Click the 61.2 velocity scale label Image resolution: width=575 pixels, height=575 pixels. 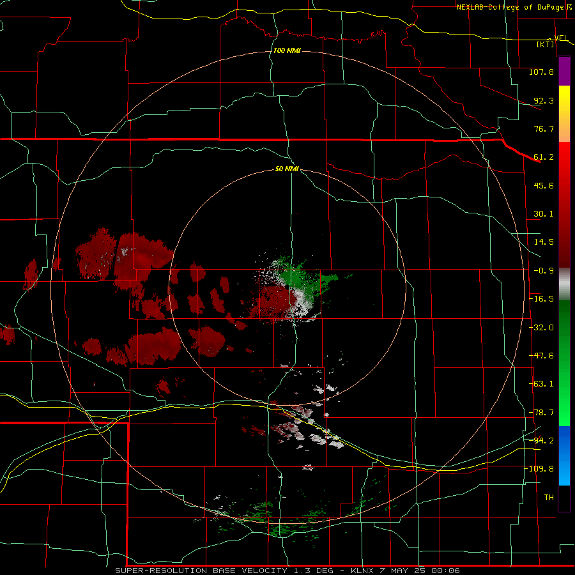coord(544,157)
